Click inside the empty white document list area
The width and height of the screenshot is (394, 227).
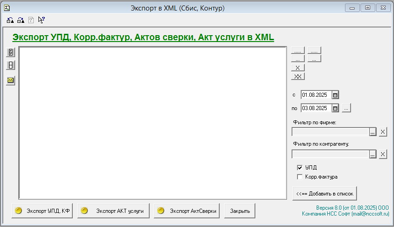click(153, 123)
